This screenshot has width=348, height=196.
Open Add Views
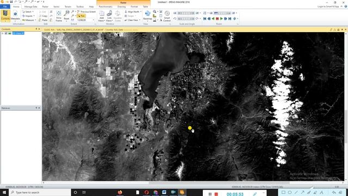tap(102, 16)
